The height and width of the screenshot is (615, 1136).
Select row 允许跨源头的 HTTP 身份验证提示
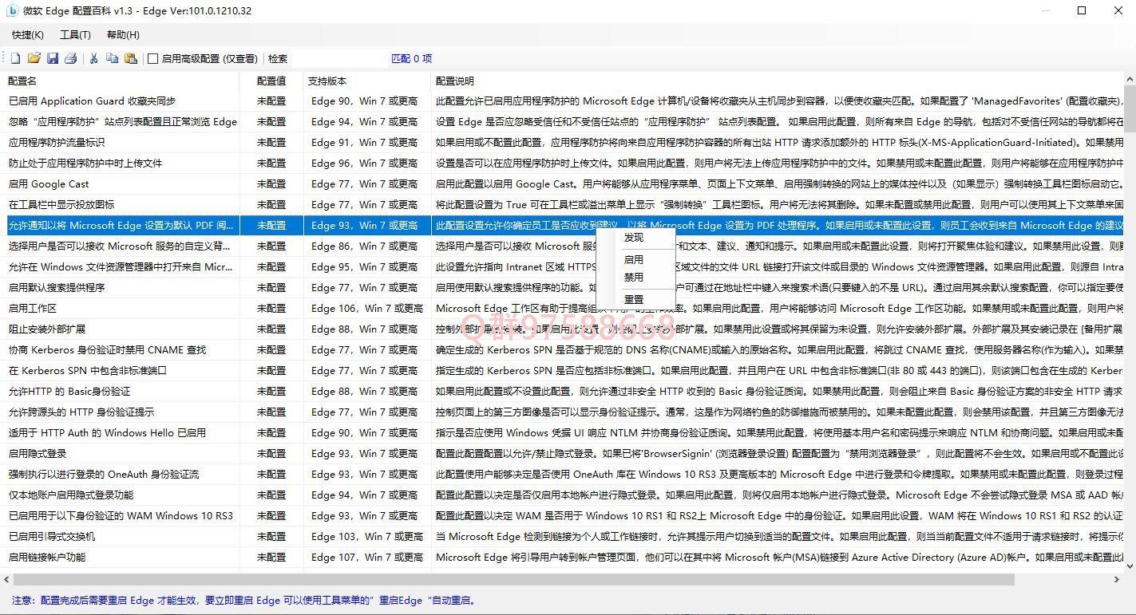564,412
